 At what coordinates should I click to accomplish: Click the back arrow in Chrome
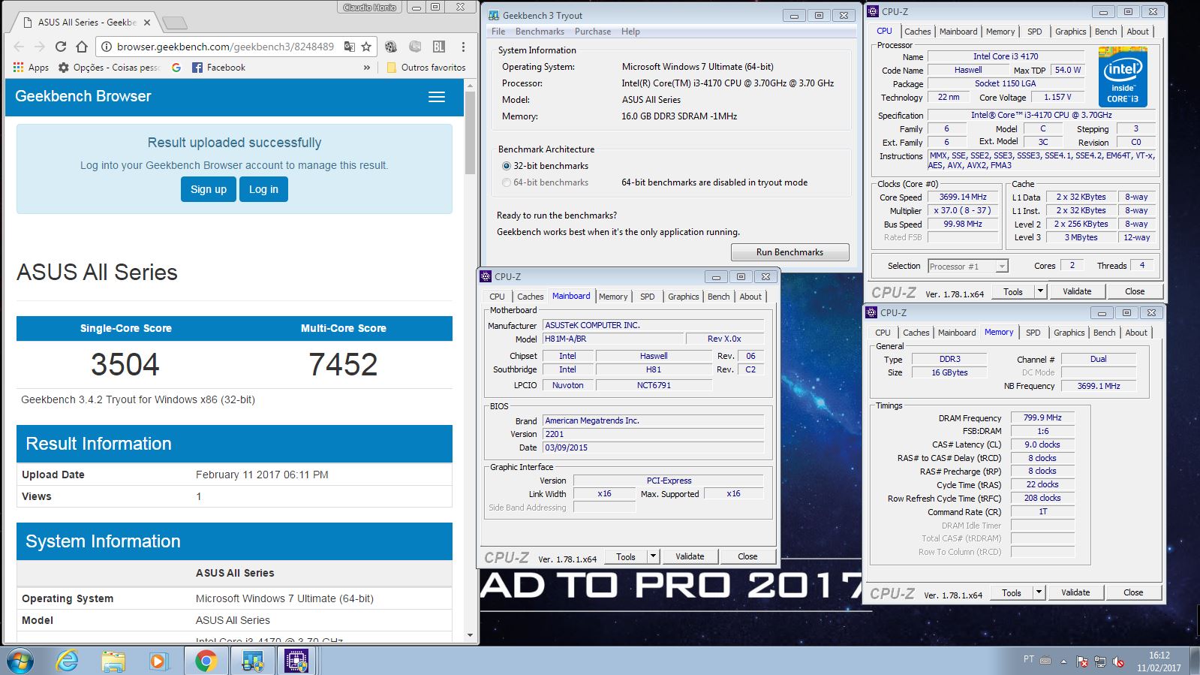[x=20, y=47]
